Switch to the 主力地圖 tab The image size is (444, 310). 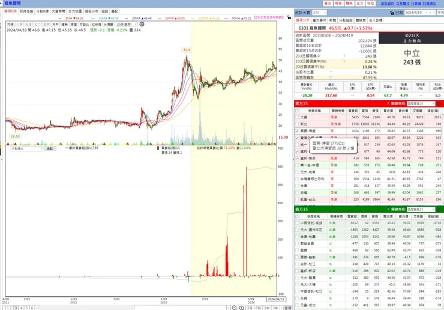(75, 11)
